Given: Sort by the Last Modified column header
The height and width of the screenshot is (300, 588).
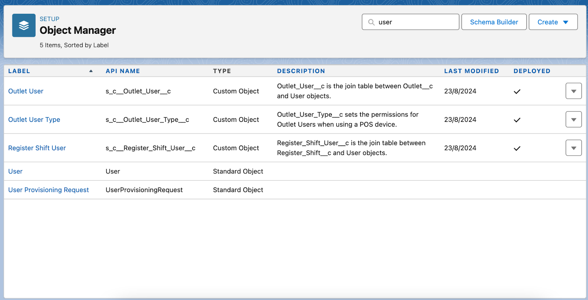Looking at the screenshot, I should pos(472,71).
